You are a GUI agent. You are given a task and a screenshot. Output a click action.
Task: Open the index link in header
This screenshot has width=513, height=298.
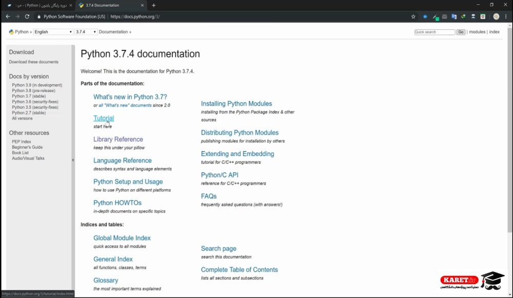tap(494, 32)
